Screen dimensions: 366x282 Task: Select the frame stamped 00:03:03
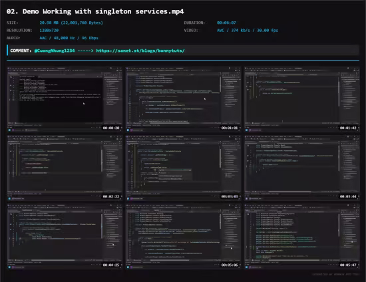pyautogui.click(x=183, y=168)
